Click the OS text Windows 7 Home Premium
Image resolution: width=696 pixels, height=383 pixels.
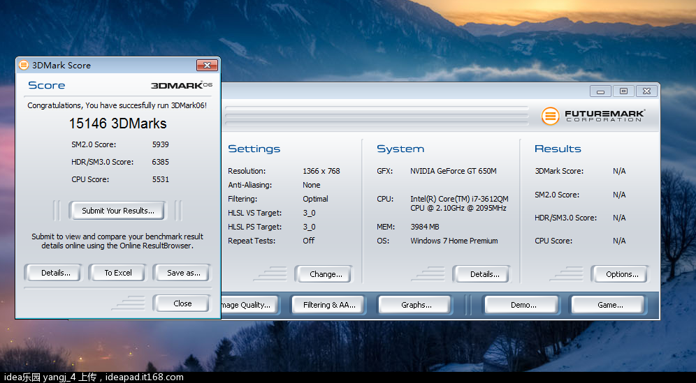click(x=454, y=241)
